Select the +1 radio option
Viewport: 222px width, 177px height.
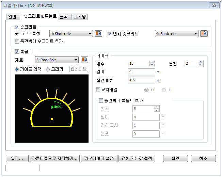146,90
